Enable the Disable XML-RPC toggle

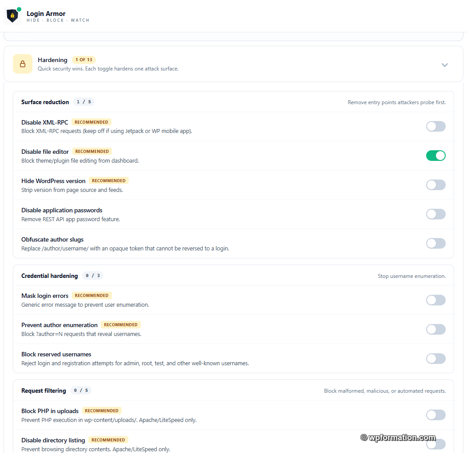point(436,126)
